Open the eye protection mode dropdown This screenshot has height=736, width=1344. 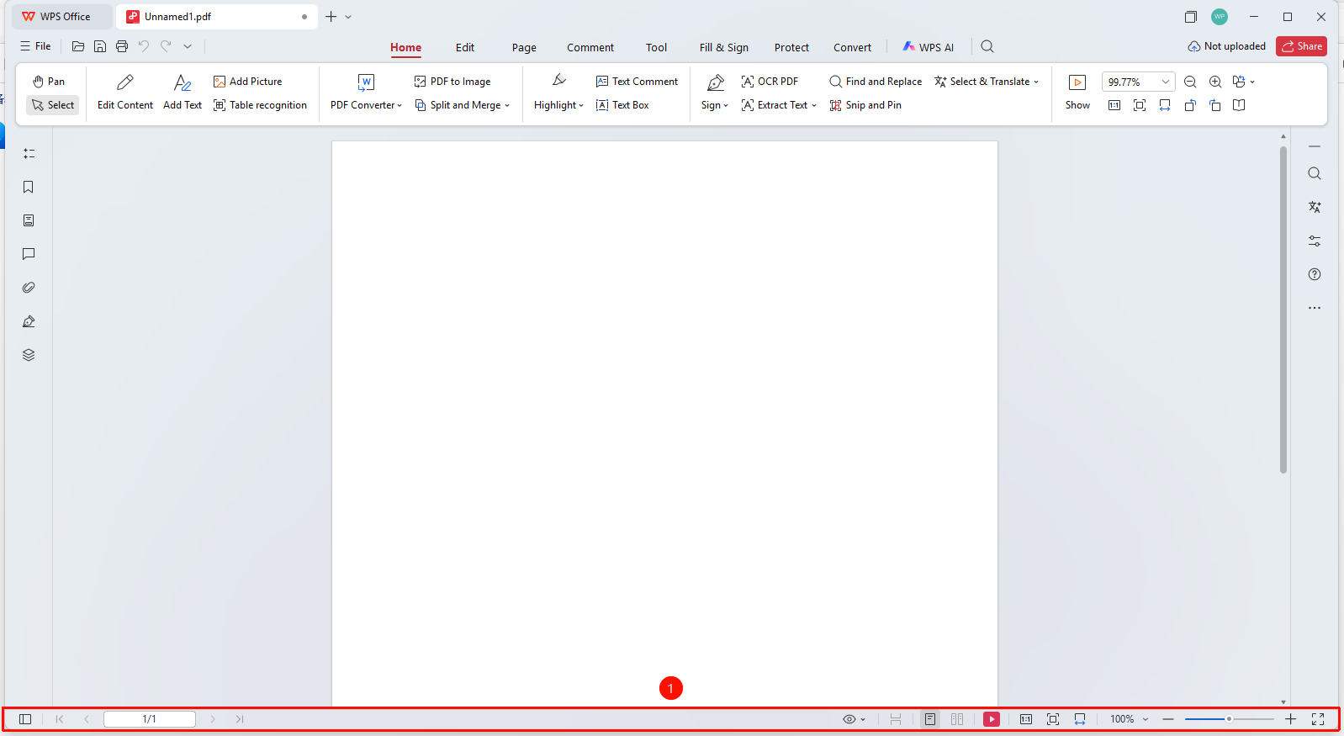(x=855, y=719)
